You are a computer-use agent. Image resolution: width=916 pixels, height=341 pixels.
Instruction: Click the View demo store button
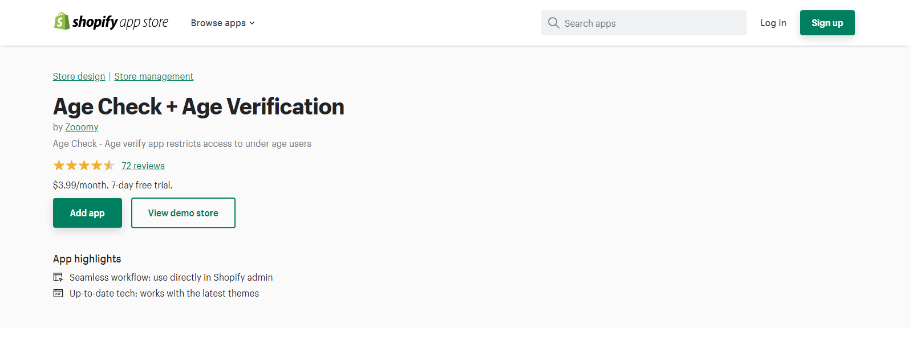coord(183,213)
